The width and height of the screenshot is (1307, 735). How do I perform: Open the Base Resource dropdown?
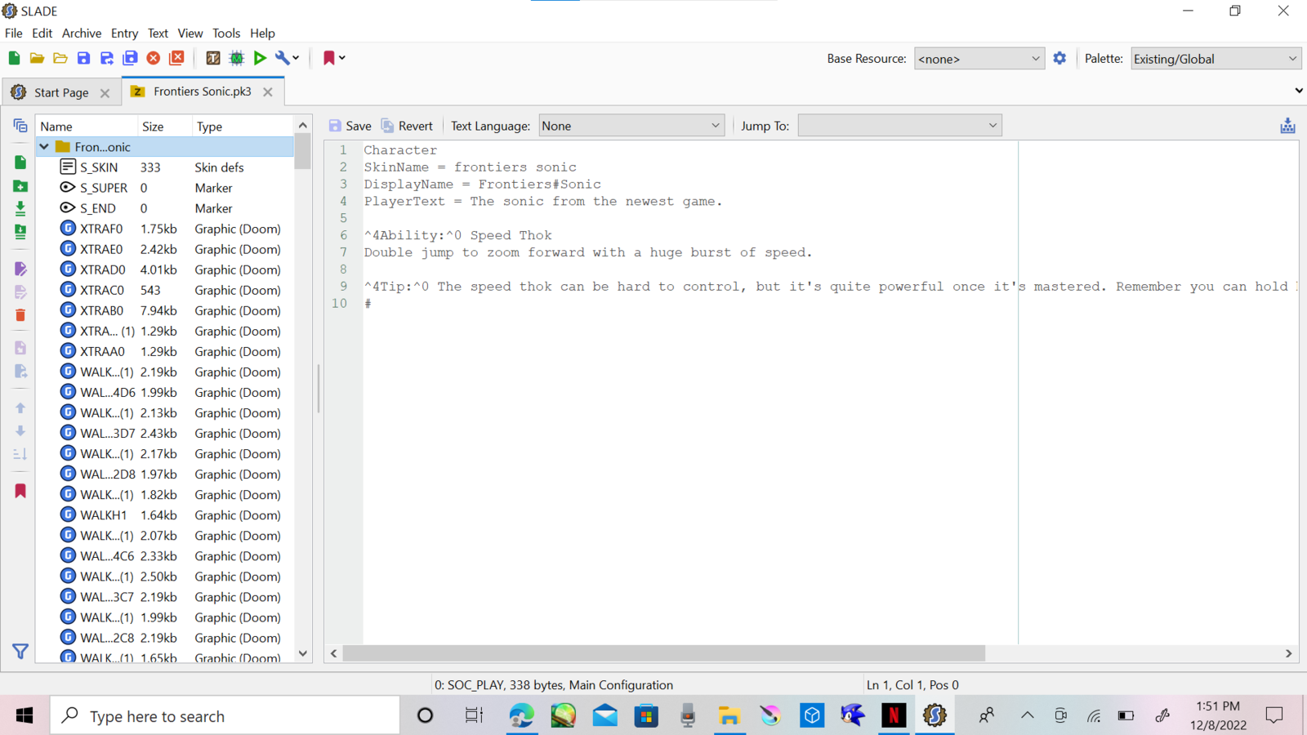[979, 59]
